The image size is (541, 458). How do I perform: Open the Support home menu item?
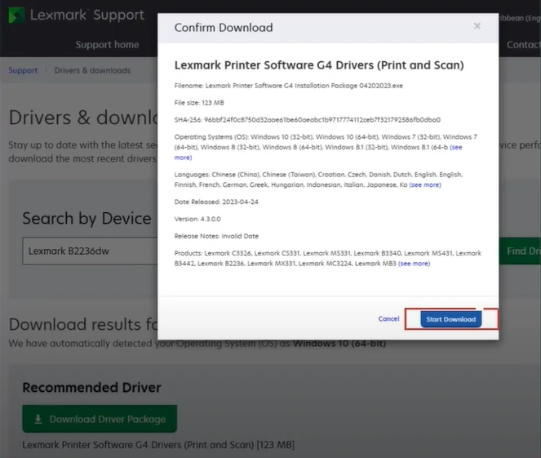(107, 45)
